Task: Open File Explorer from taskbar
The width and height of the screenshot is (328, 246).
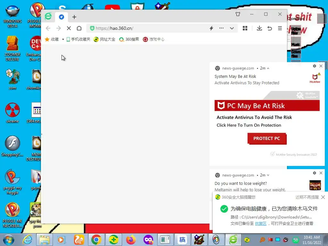Action: pyautogui.click(x=45, y=240)
